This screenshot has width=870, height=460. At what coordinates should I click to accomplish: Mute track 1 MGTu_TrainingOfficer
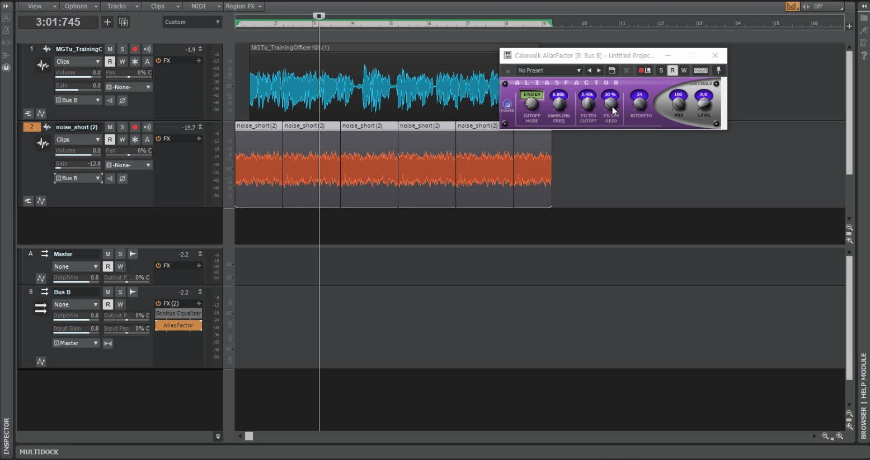[110, 49]
